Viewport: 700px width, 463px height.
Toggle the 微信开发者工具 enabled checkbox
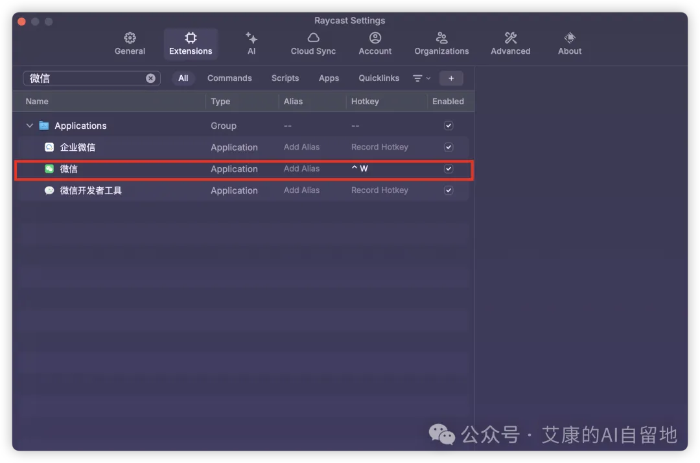click(449, 190)
